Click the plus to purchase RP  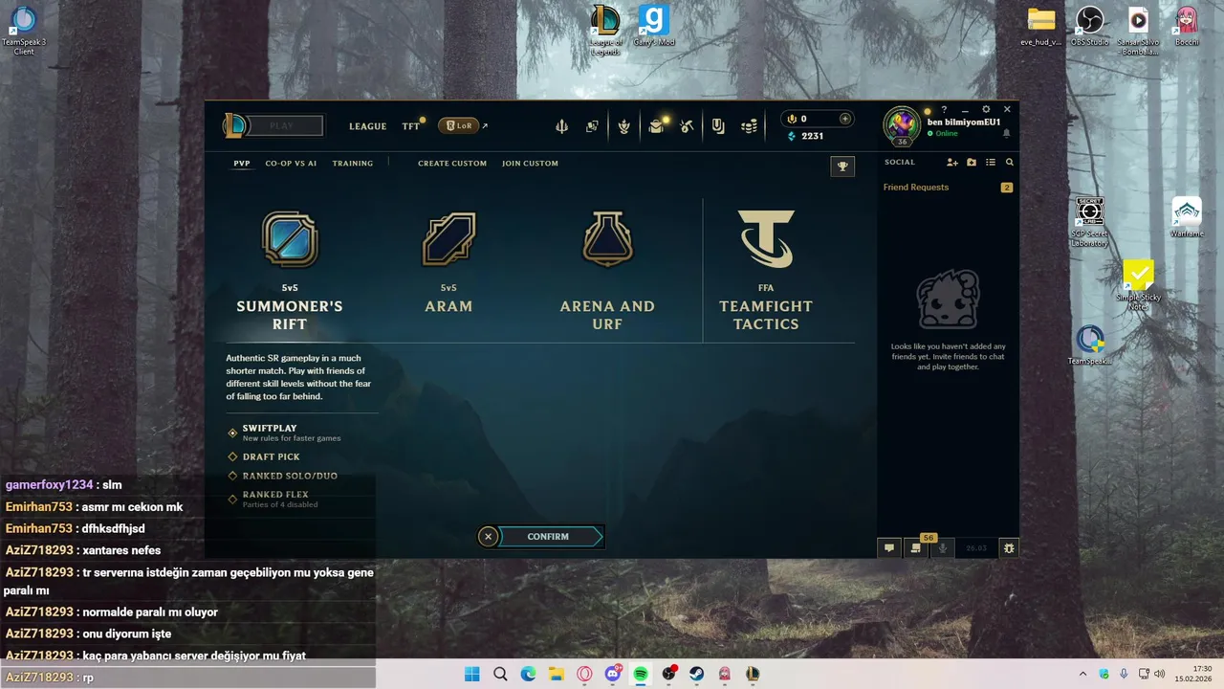(x=844, y=119)
